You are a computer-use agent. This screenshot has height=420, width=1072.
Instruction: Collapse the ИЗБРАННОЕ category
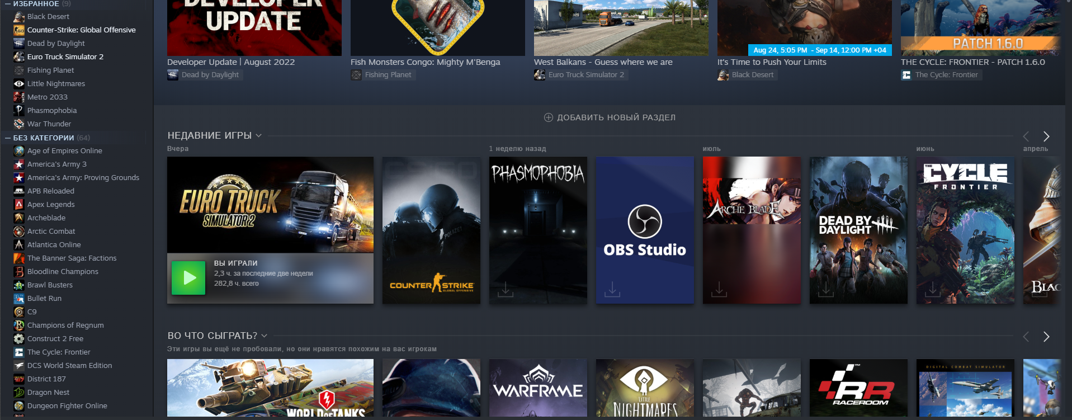click(8, 4)
